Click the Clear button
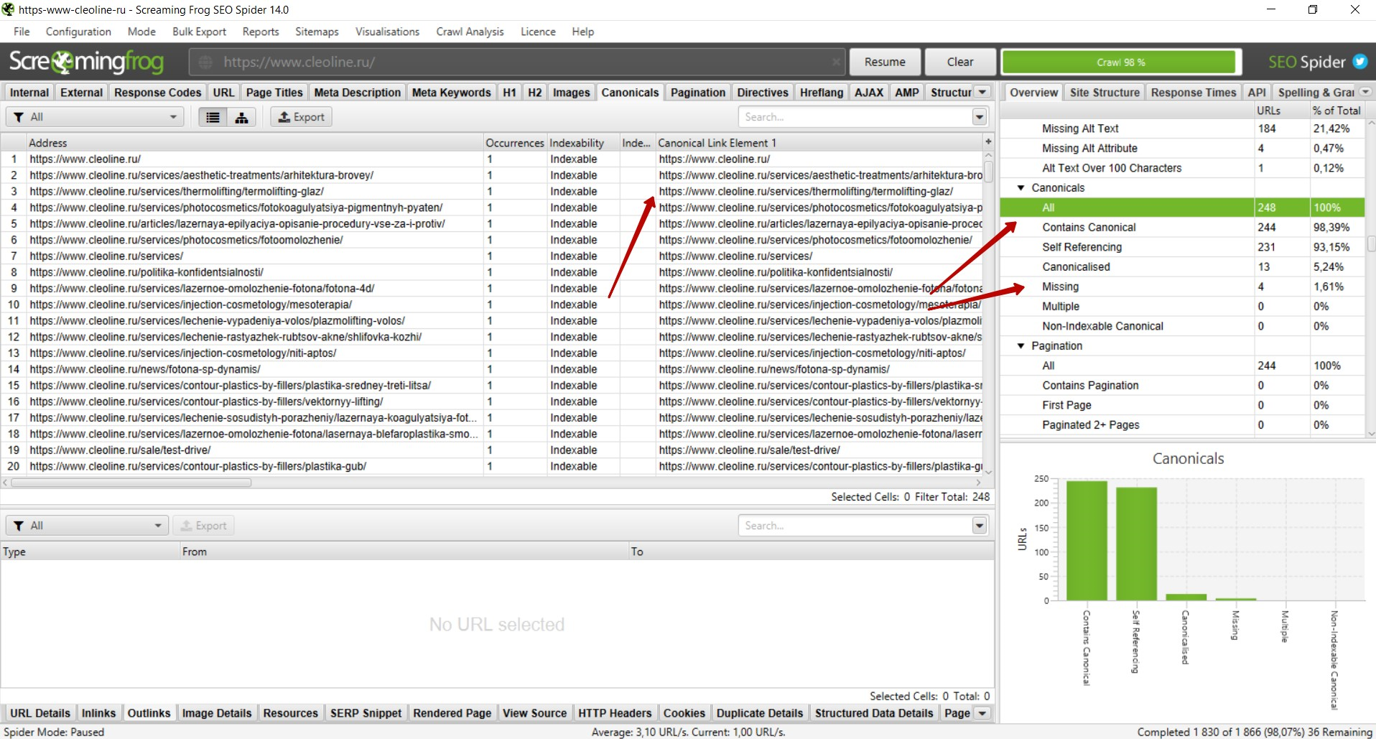1376x739 pixels. (x=960, y=62)
